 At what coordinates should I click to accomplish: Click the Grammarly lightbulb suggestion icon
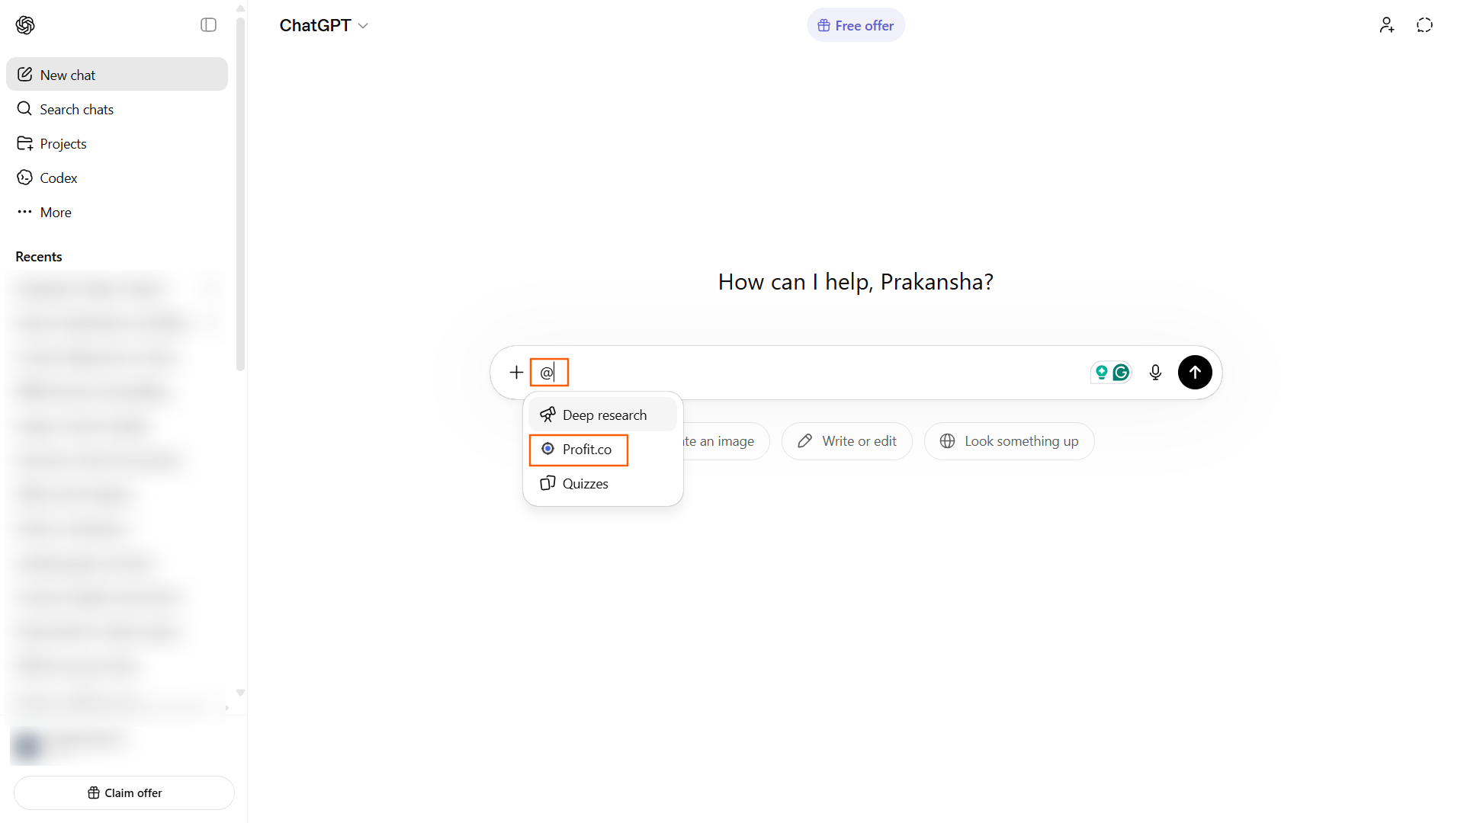[x=1101, y=372]
